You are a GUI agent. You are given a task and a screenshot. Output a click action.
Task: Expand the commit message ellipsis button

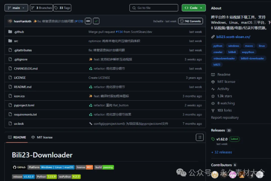[x=88, y=21]
